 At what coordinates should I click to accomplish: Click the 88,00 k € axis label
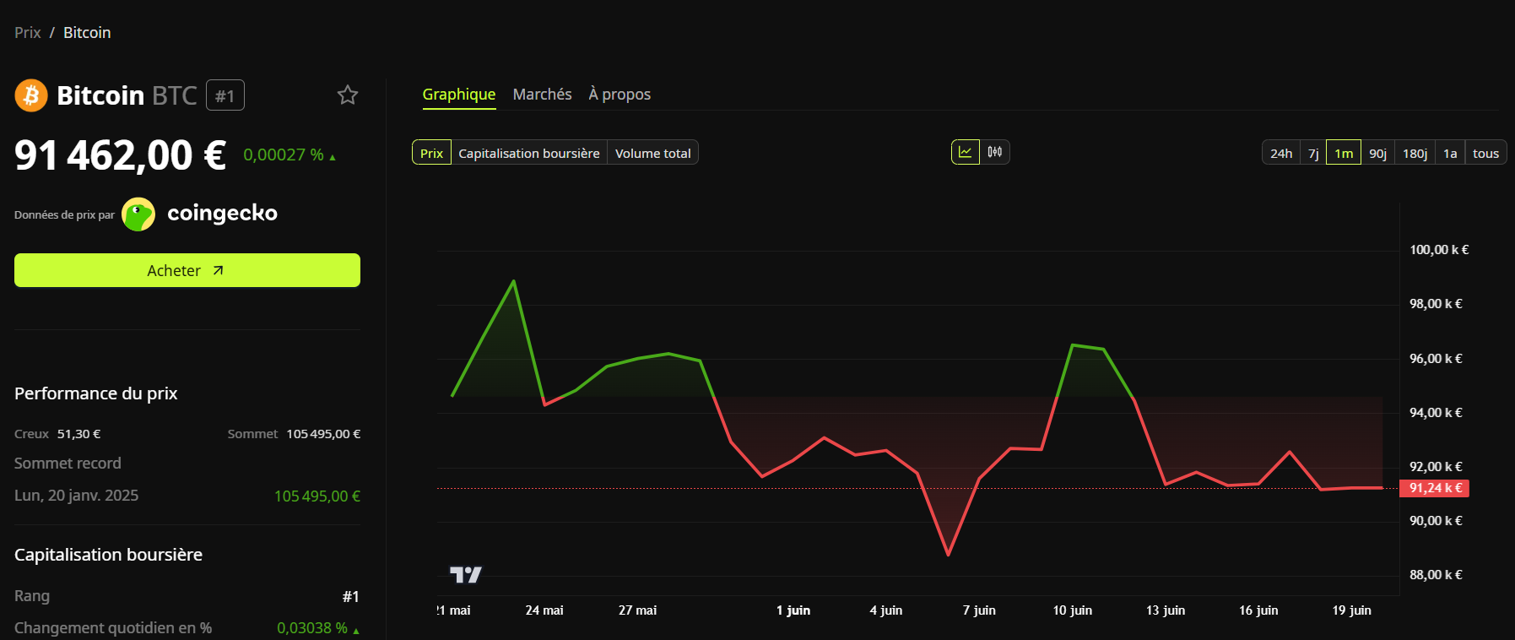tap(1436, 575)
